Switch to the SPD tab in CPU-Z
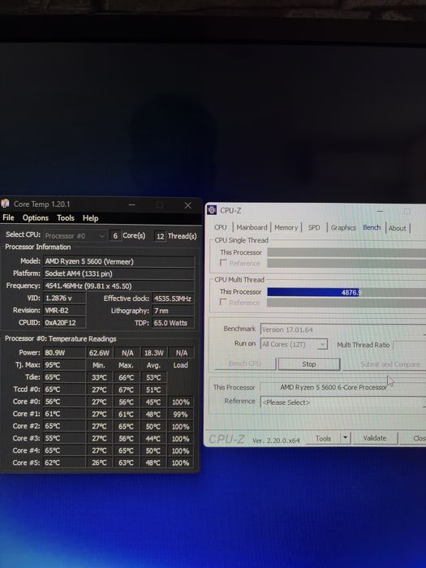The width and height of the screenshot is (426, 568). [x=314, y=227]
